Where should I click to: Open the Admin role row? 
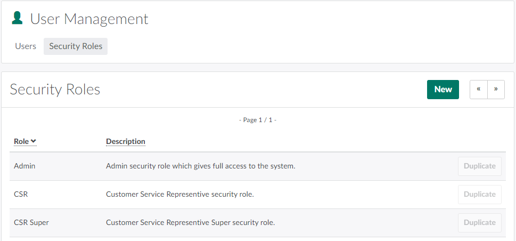pyautogui.click(x=24, y=166)
